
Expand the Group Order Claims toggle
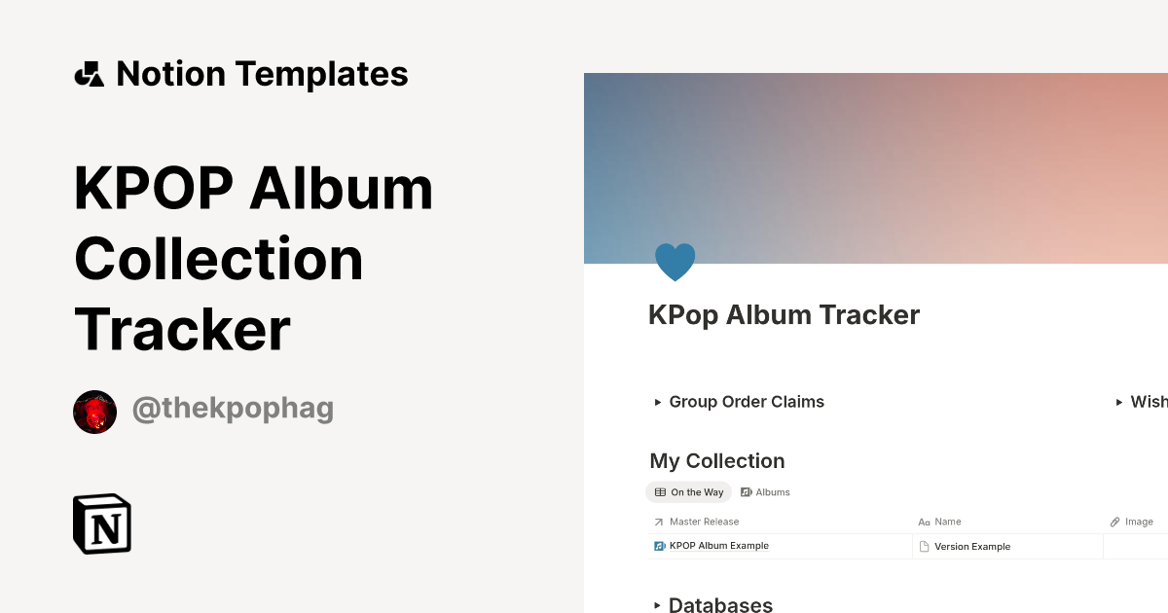(658, 402)
